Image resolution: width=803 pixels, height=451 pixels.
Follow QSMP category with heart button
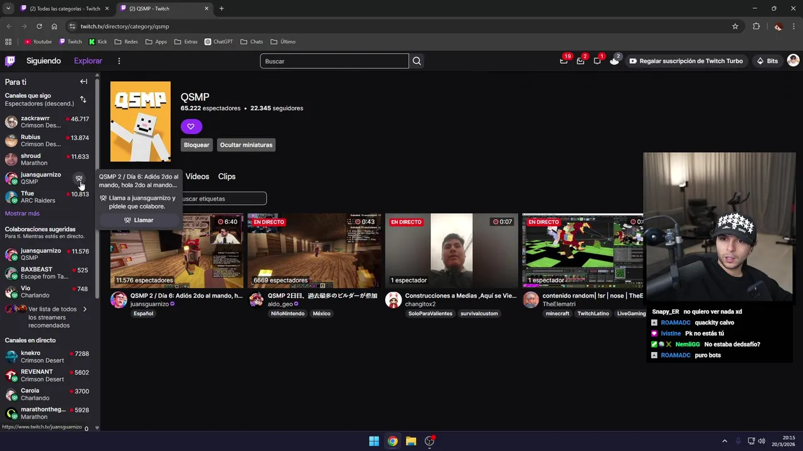coord(191,127)
